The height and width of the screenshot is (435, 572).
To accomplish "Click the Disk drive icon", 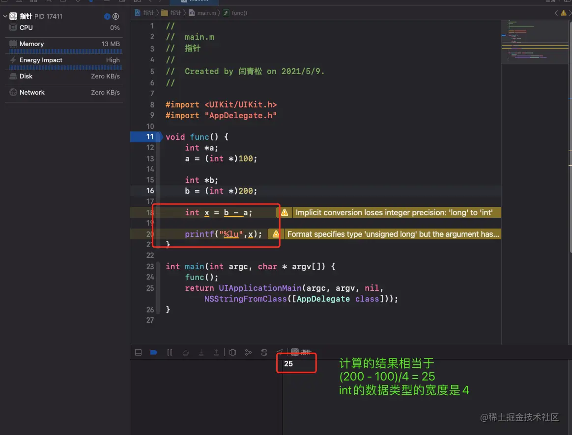I will pos(13,76).
